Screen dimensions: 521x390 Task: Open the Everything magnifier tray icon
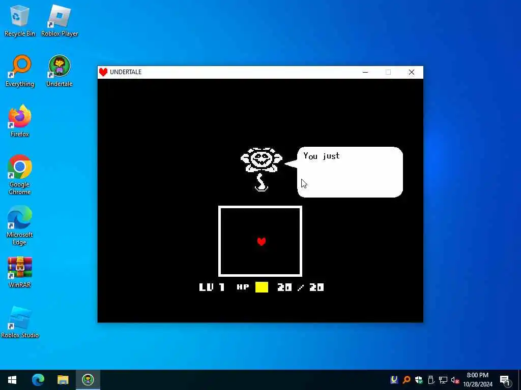(407, 380)
